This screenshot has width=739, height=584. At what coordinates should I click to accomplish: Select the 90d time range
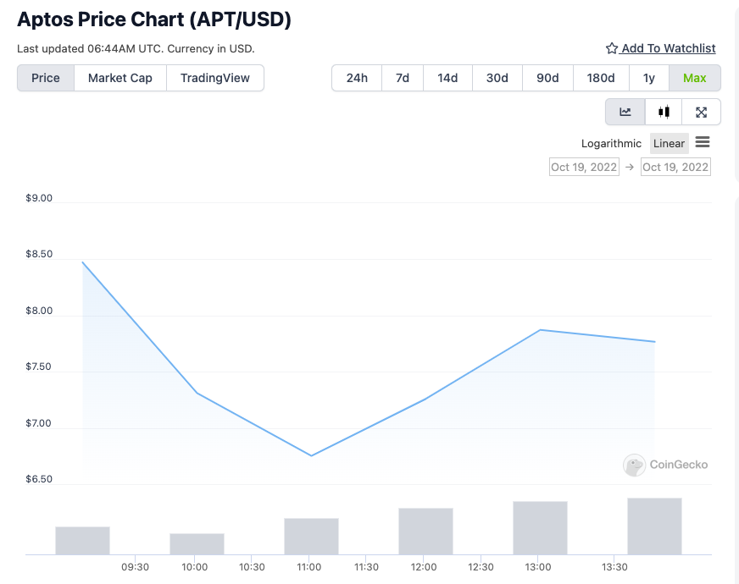547,78
